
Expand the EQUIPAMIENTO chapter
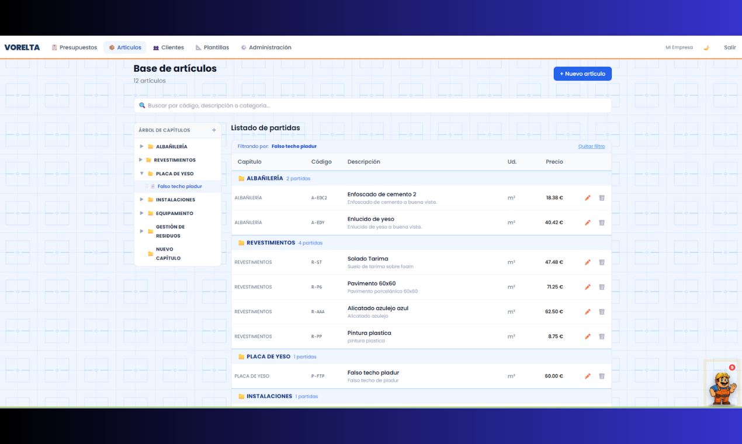click(x=141, y=213)
